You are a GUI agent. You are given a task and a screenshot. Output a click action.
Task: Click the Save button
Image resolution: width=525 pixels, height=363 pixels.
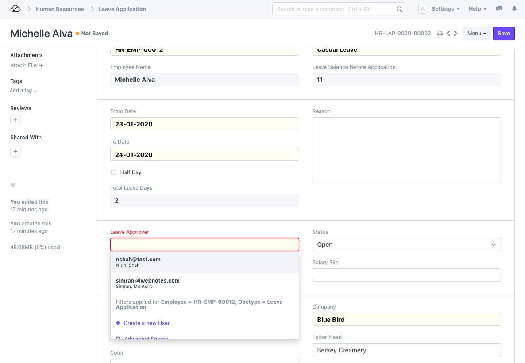[x=504, y=34]
